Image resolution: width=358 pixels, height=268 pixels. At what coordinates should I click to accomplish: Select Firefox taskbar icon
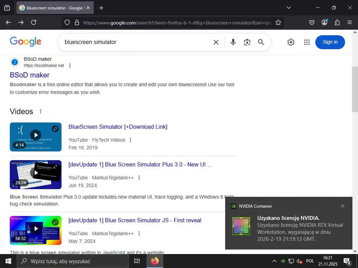click(155, 261)
